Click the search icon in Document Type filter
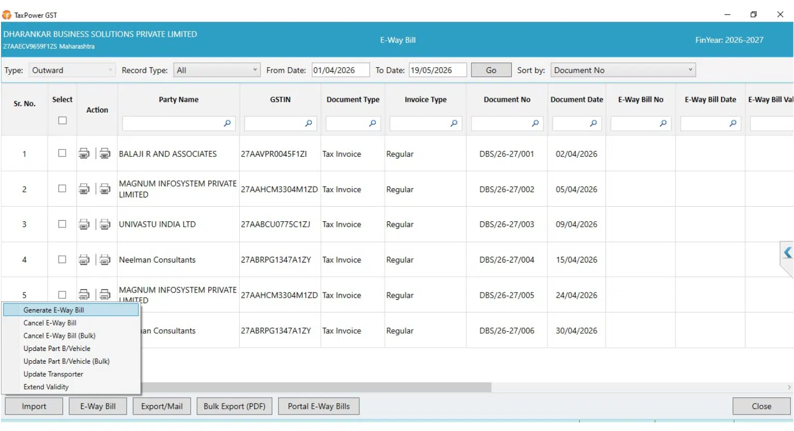794x431 pixels. click(372, 124)
